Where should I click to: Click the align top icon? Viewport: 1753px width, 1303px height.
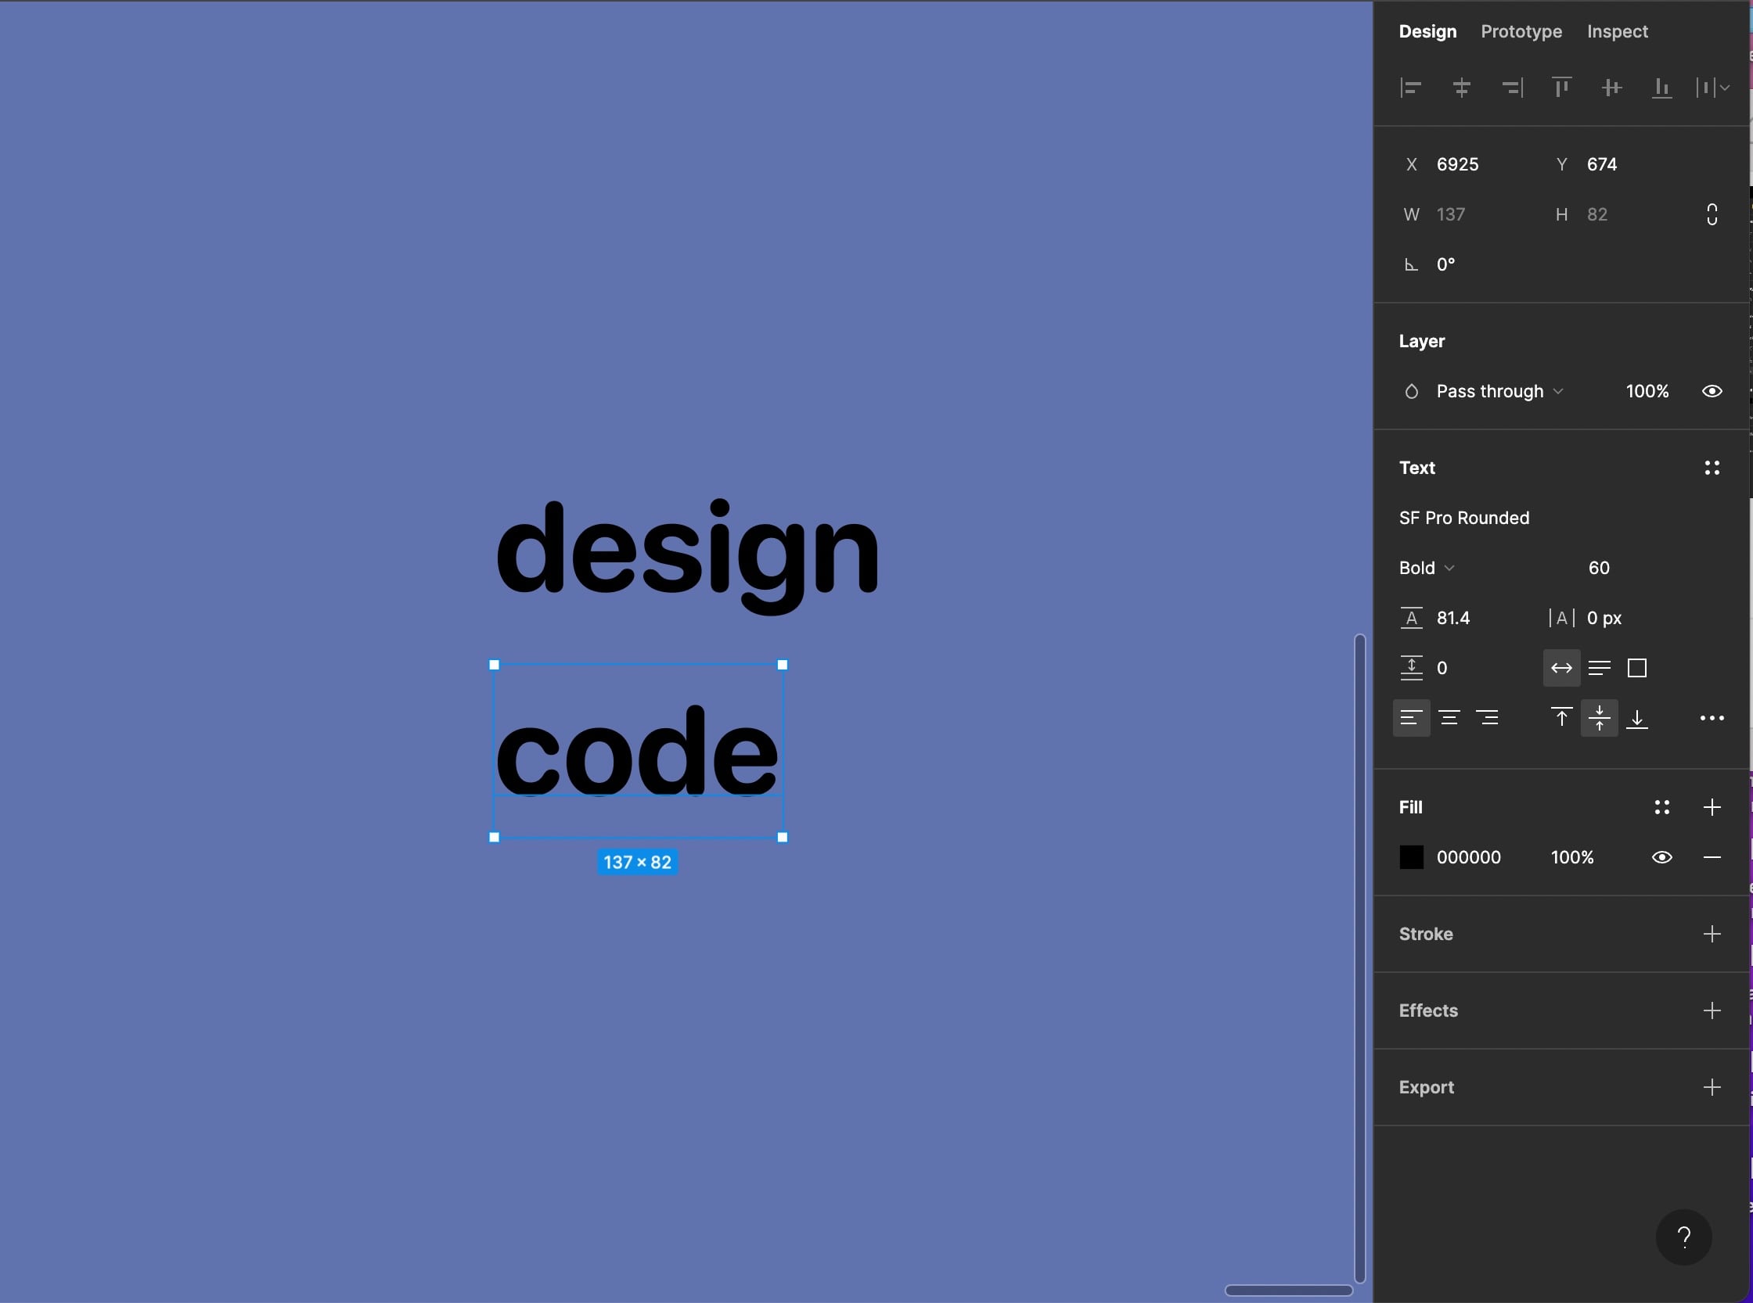(x=1561, y=88)
